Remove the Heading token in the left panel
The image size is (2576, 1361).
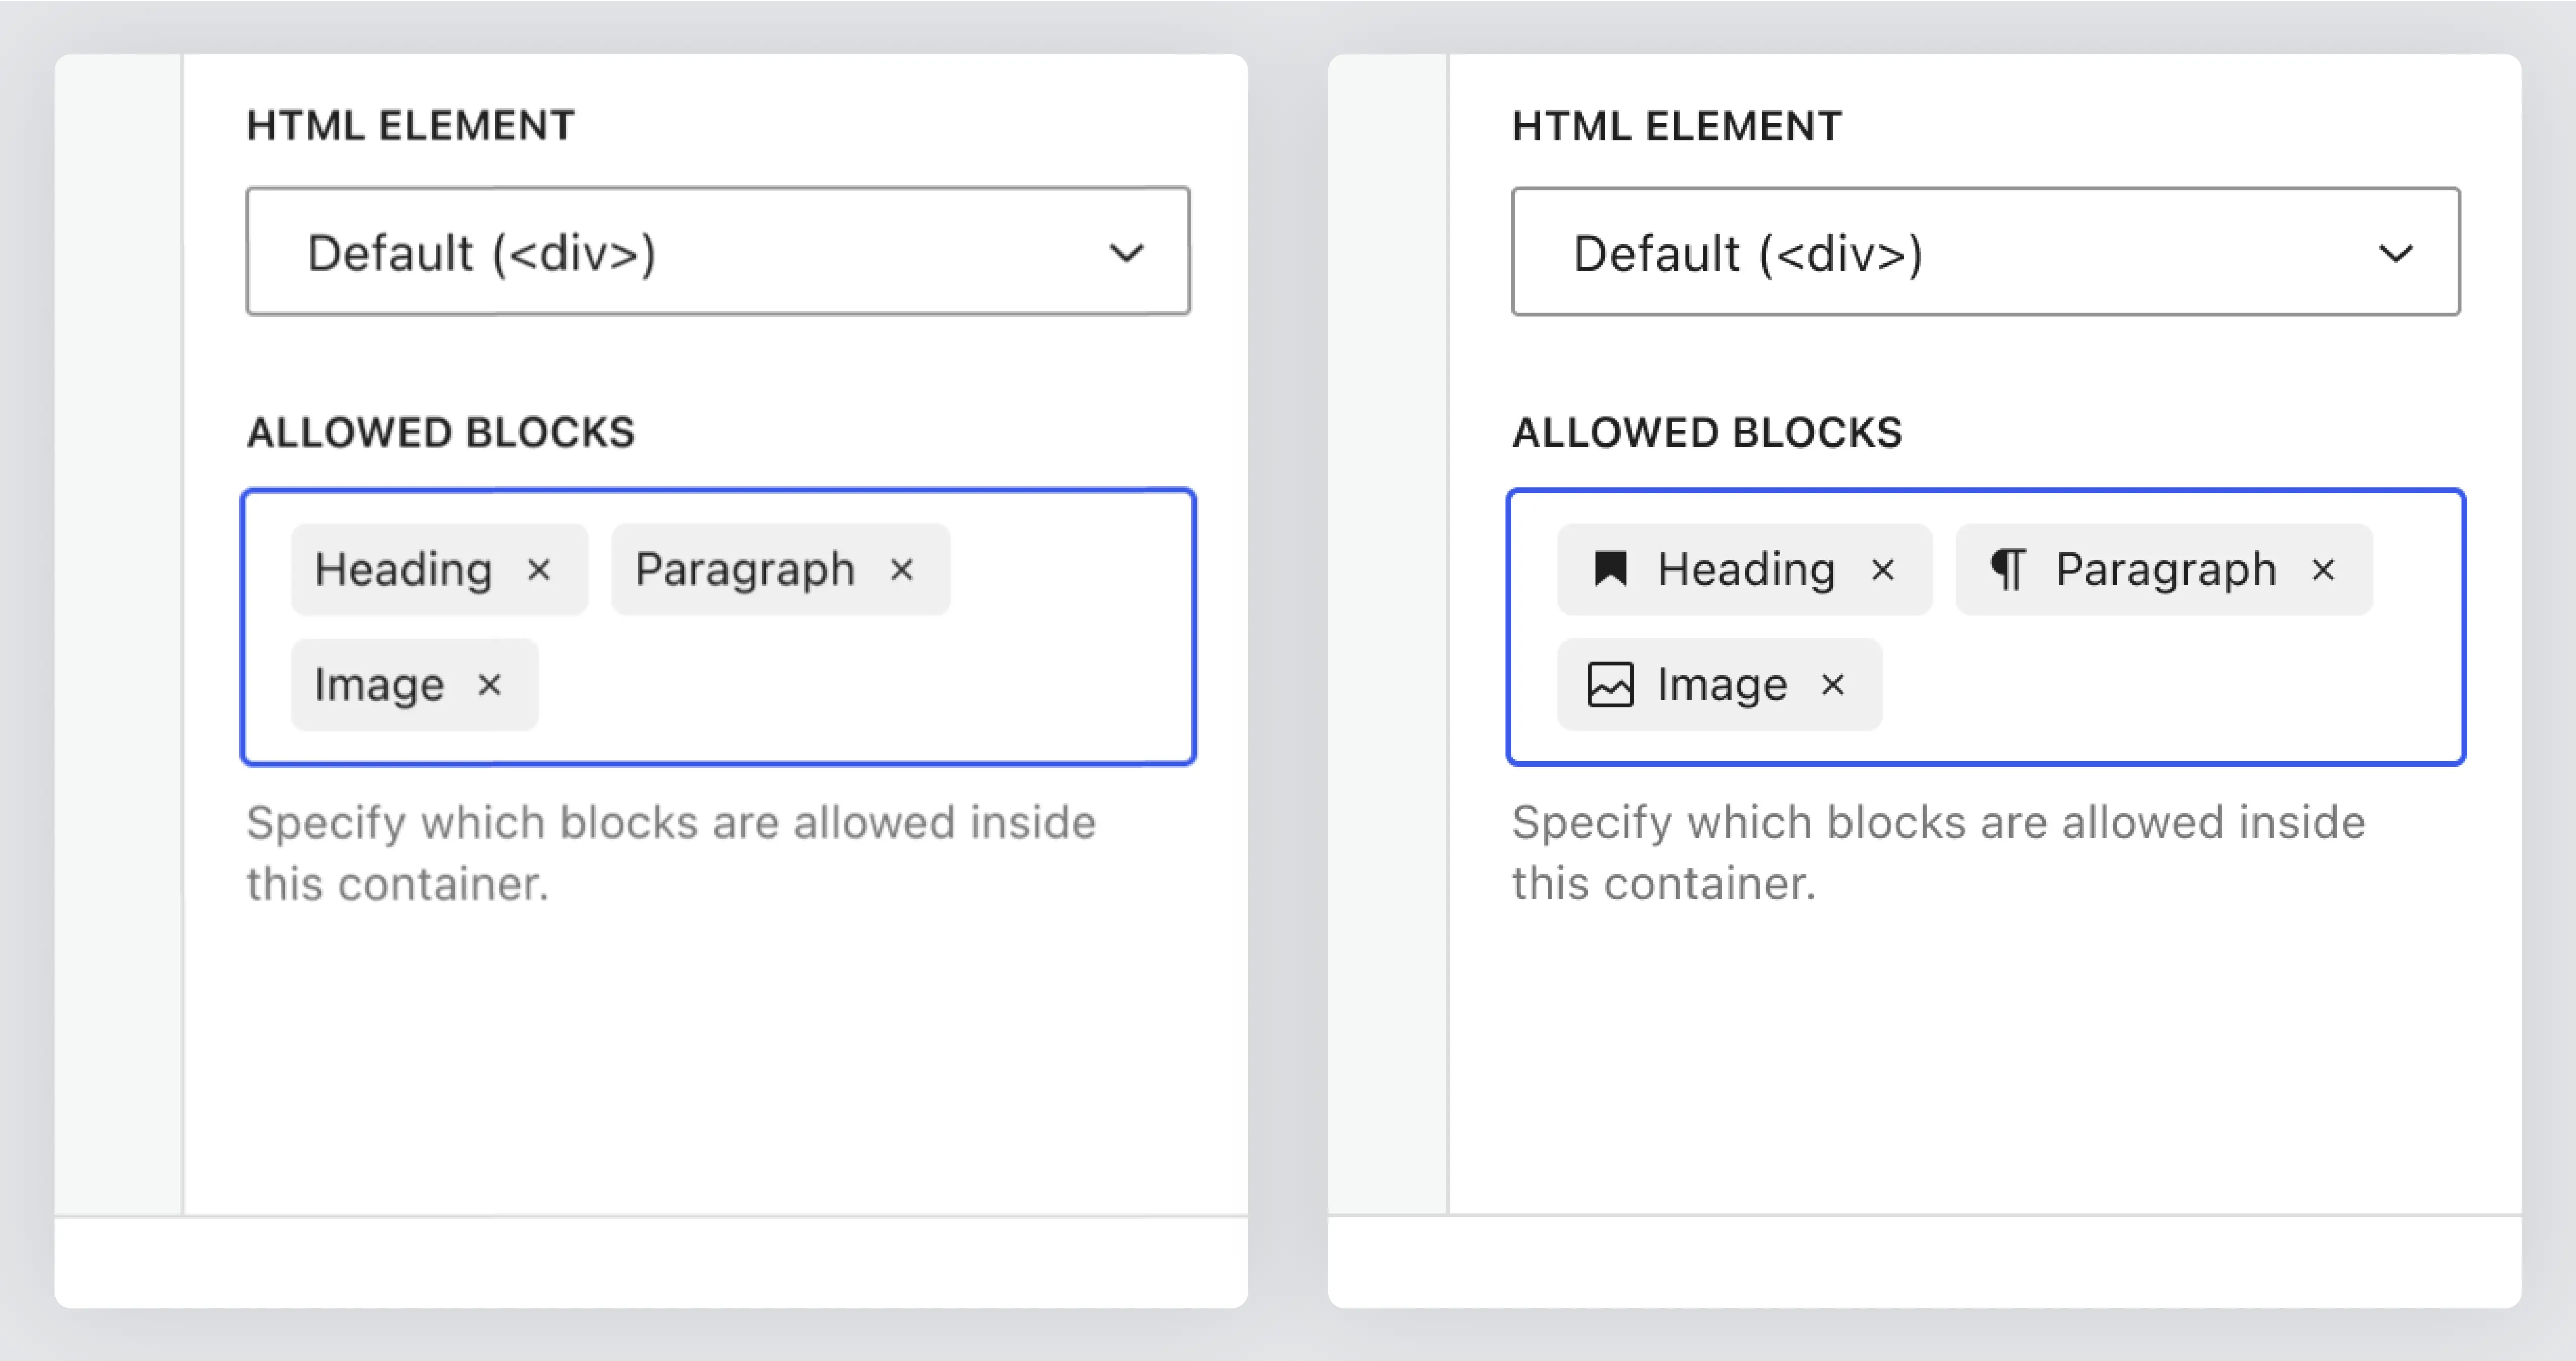click(539, 570)
